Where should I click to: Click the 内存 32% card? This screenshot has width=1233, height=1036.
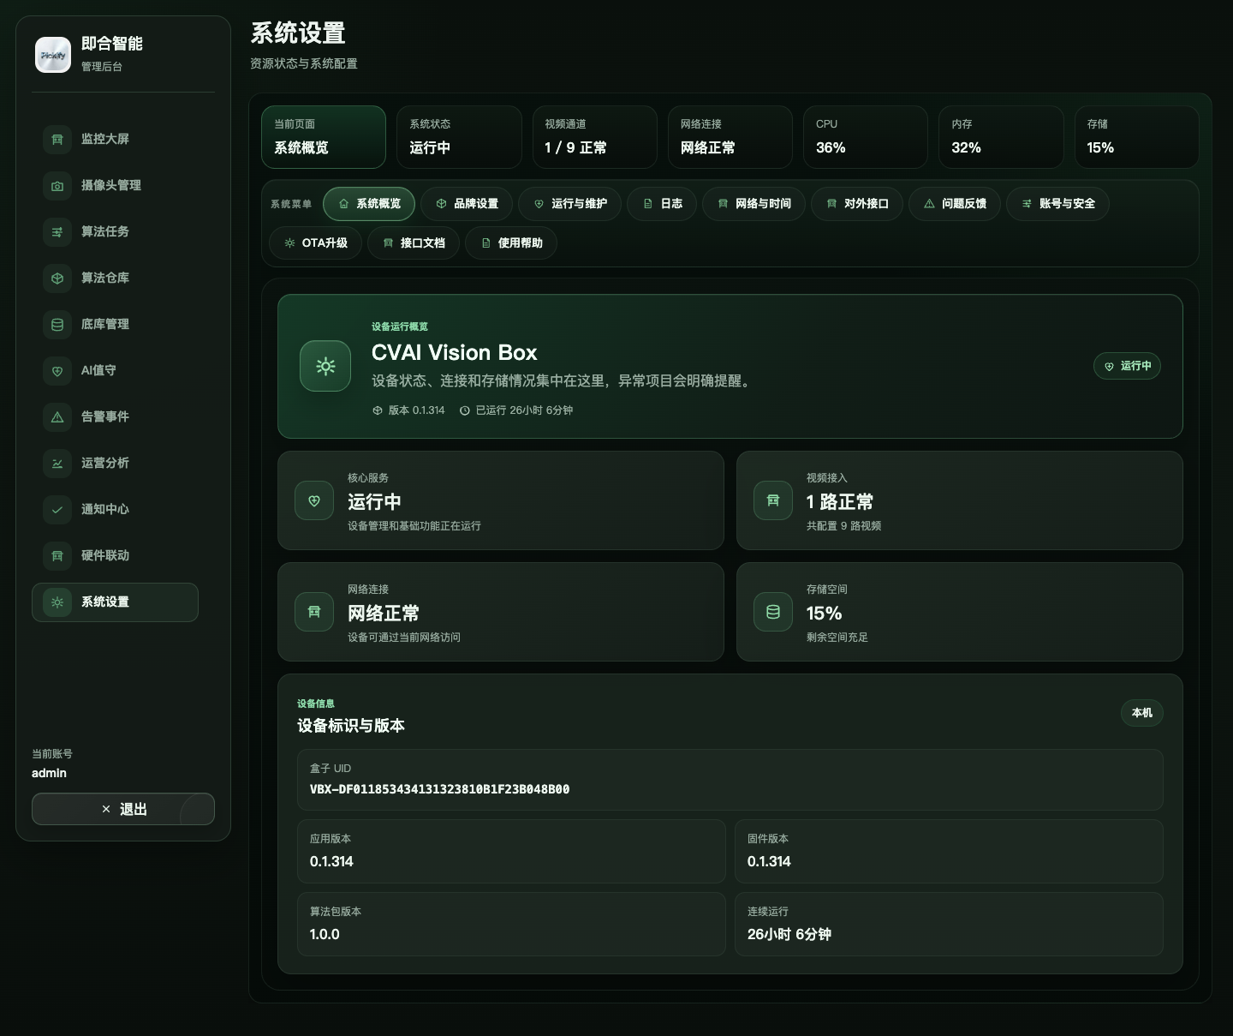click(x=1001, y=137)
